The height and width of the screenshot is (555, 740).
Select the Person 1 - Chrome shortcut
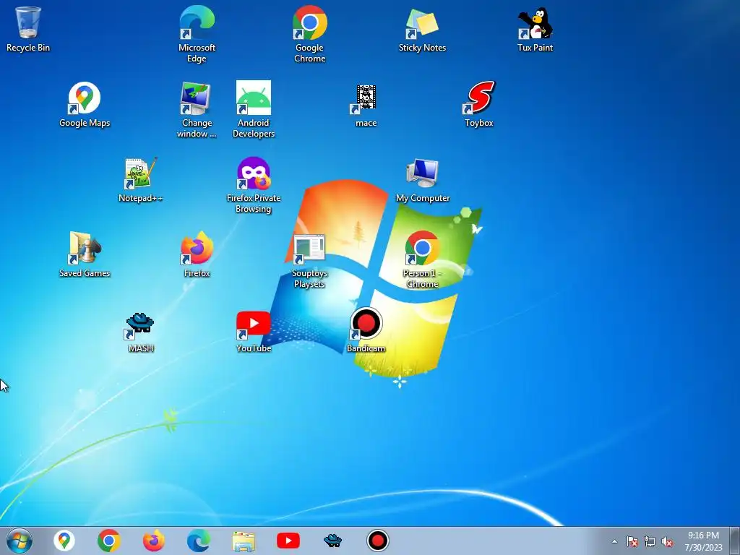click(422, 259)
